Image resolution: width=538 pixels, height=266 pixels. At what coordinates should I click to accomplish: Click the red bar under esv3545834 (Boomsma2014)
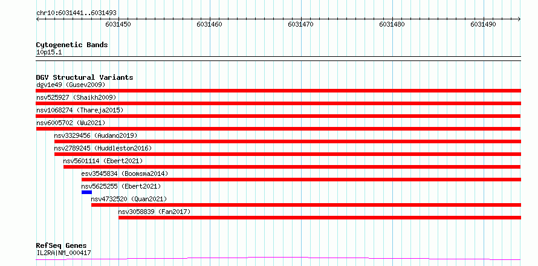tap(301, 180)
